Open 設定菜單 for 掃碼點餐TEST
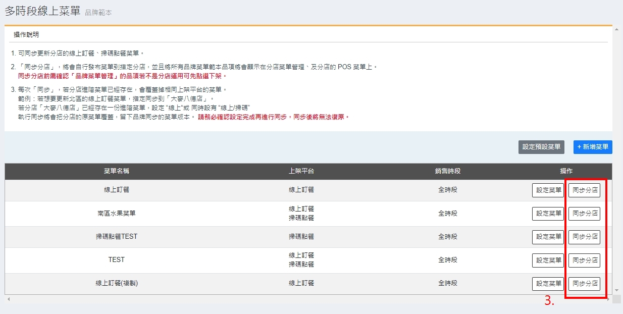The height and width of the screenshot is (314, 623). pos(548,237)
